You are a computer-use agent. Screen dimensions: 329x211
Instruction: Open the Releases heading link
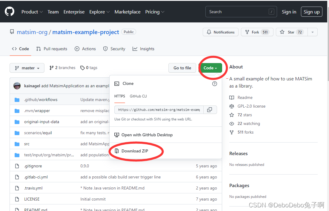coord(238,154)
